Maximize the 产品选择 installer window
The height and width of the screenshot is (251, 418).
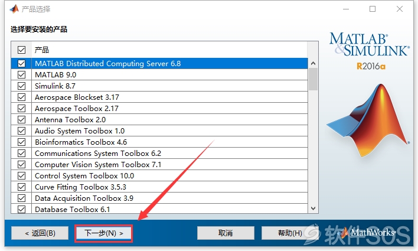(x=373, y=9)
